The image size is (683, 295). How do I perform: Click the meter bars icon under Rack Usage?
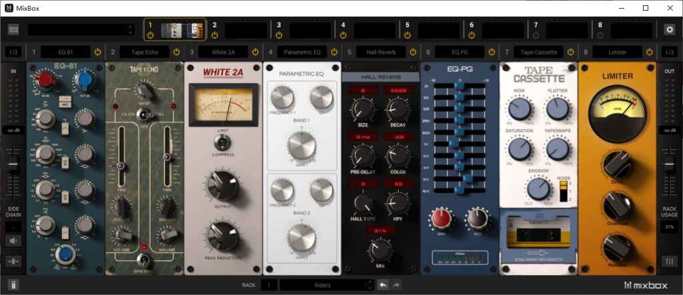tap(669, 262)
